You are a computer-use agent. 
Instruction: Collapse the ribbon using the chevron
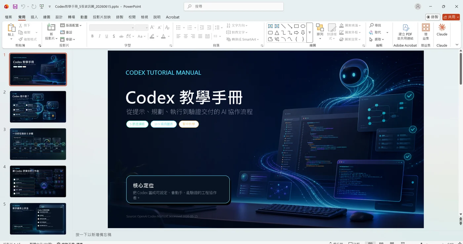(457, 45)
